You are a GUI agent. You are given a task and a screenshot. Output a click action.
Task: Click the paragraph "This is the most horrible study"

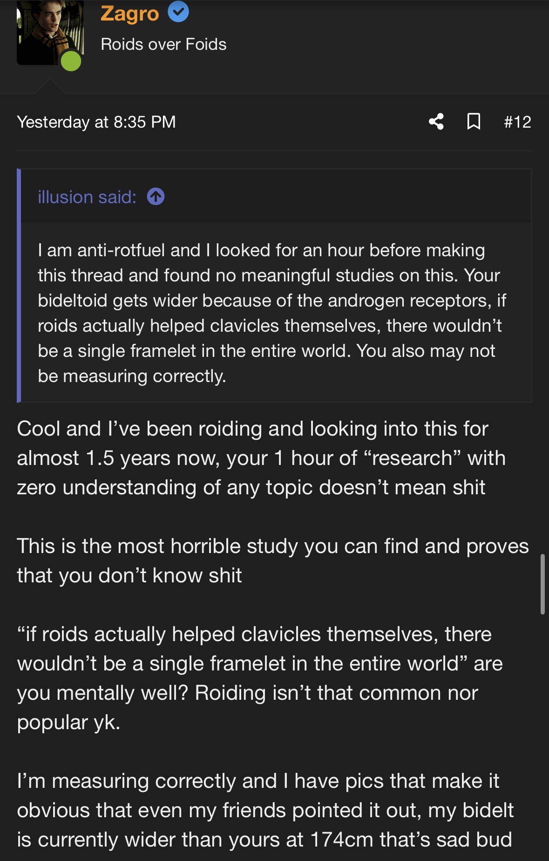pos(272,560)
